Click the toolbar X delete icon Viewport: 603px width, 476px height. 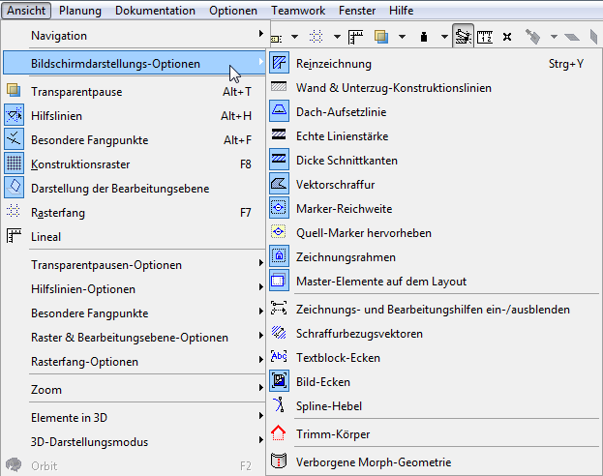507,37
